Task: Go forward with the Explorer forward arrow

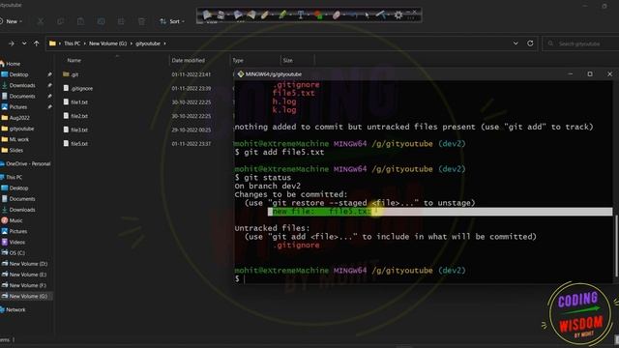Action: point(11,43)
